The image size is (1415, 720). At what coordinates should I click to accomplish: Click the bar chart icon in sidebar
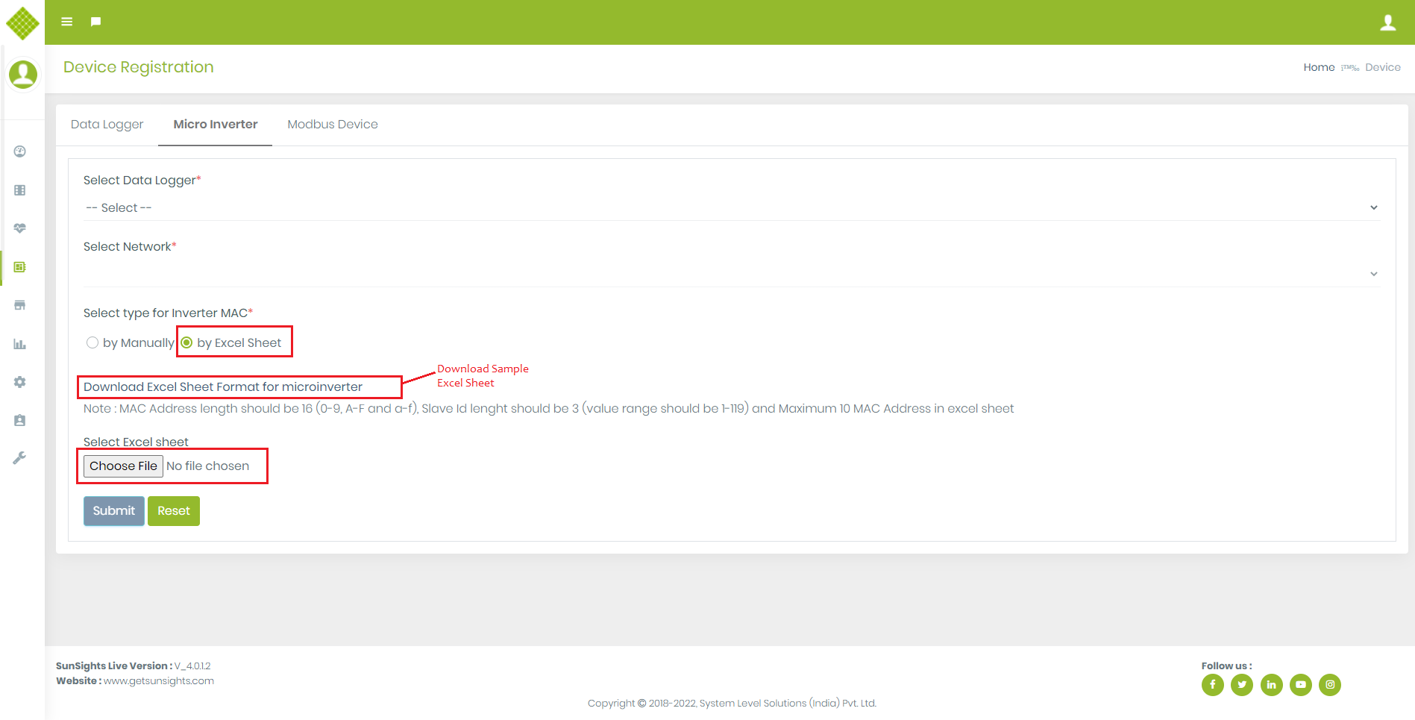[x=20, y=344]
